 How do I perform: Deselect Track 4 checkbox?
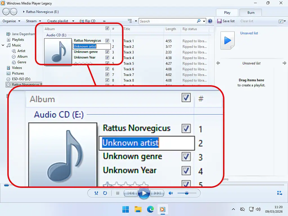pyautogui.click(x=107, y=58)
